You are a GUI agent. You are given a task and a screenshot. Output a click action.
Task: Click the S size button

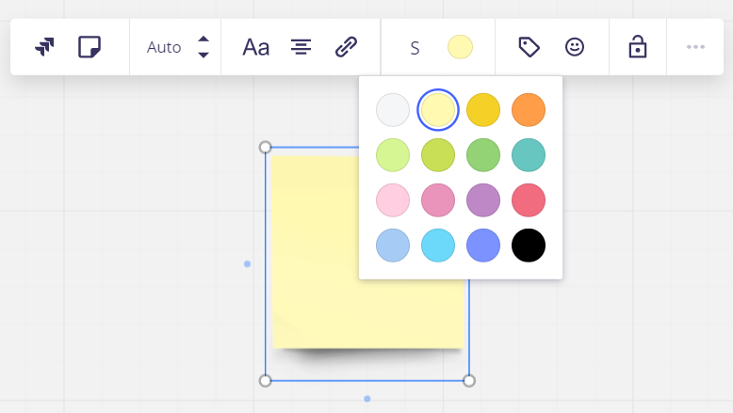coord(415,47)
